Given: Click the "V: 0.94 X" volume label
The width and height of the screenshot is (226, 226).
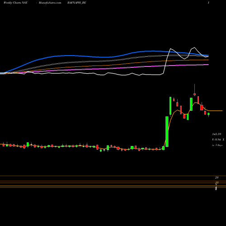Looking at the screenshot, I should point(218,140).
